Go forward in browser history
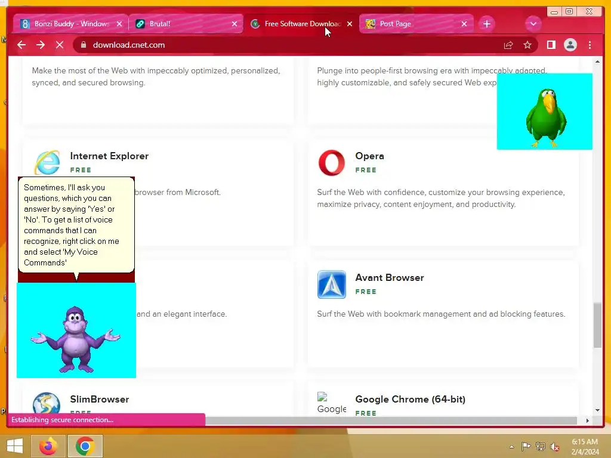This screenshot has width=611, height=458. [41, 45]
